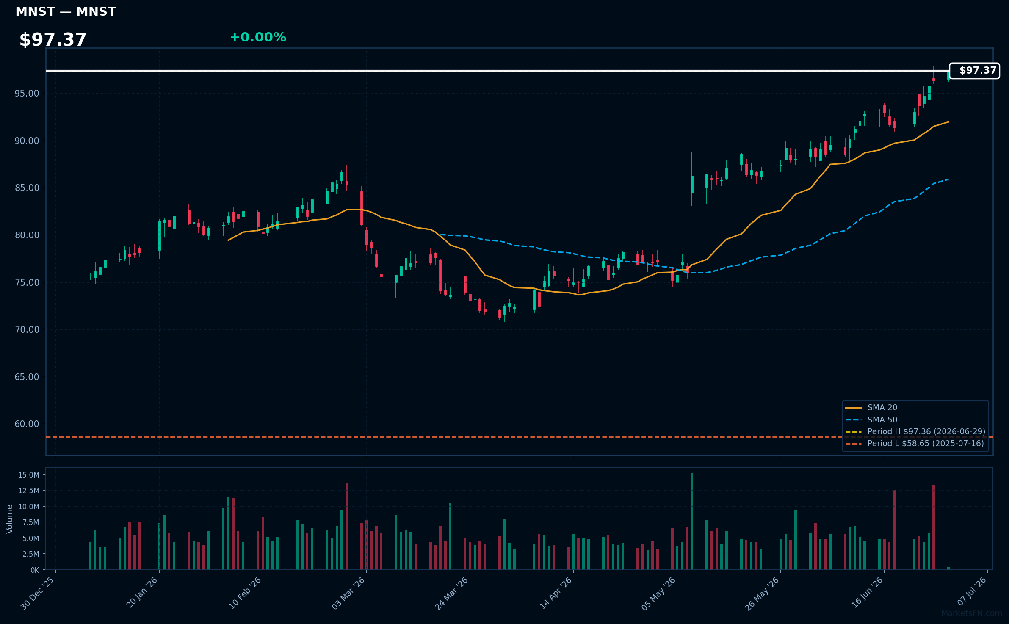Click the 80.00 price axis label

(x=27, y=235)
